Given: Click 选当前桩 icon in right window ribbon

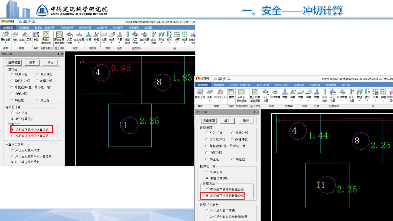Looking at the screenshot, I should click(x=325, y=94).
